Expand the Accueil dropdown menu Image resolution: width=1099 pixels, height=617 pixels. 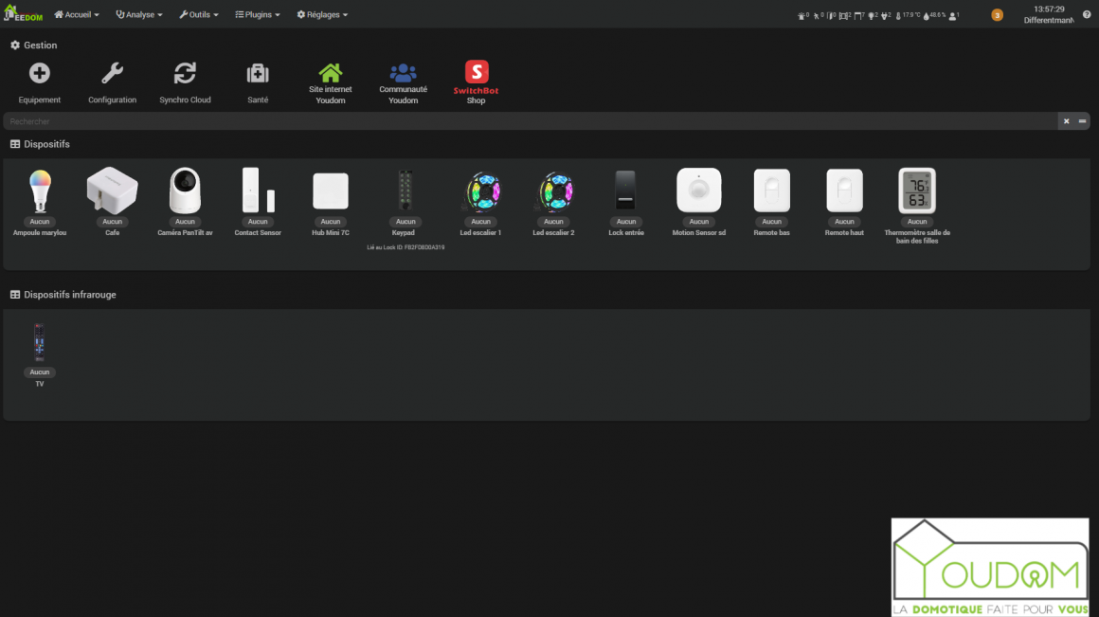pos(77,15)
